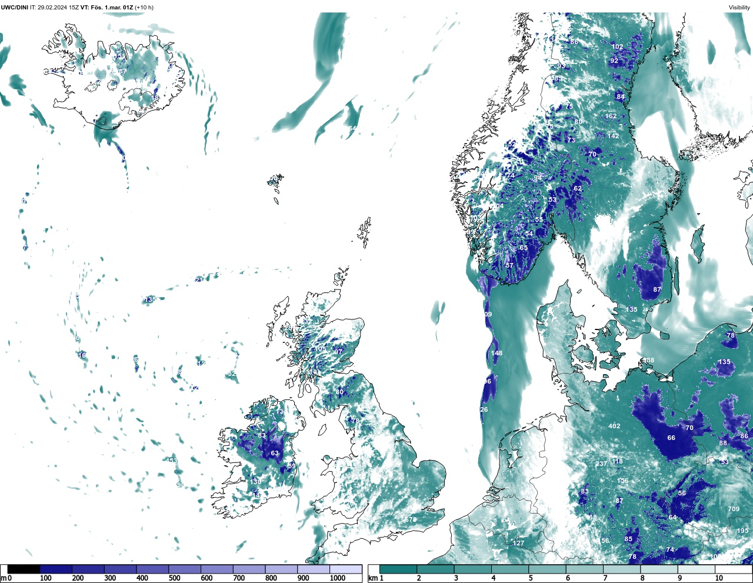Click the '195' value on map
The width and height of the screenshot is (753, 583).
pyautogui.click(x=743, y=531)
